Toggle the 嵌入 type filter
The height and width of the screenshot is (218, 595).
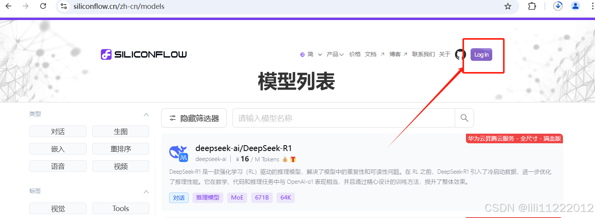[58, 149]
